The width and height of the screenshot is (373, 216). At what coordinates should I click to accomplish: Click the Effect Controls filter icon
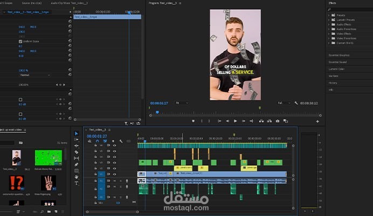pos(126,123)
